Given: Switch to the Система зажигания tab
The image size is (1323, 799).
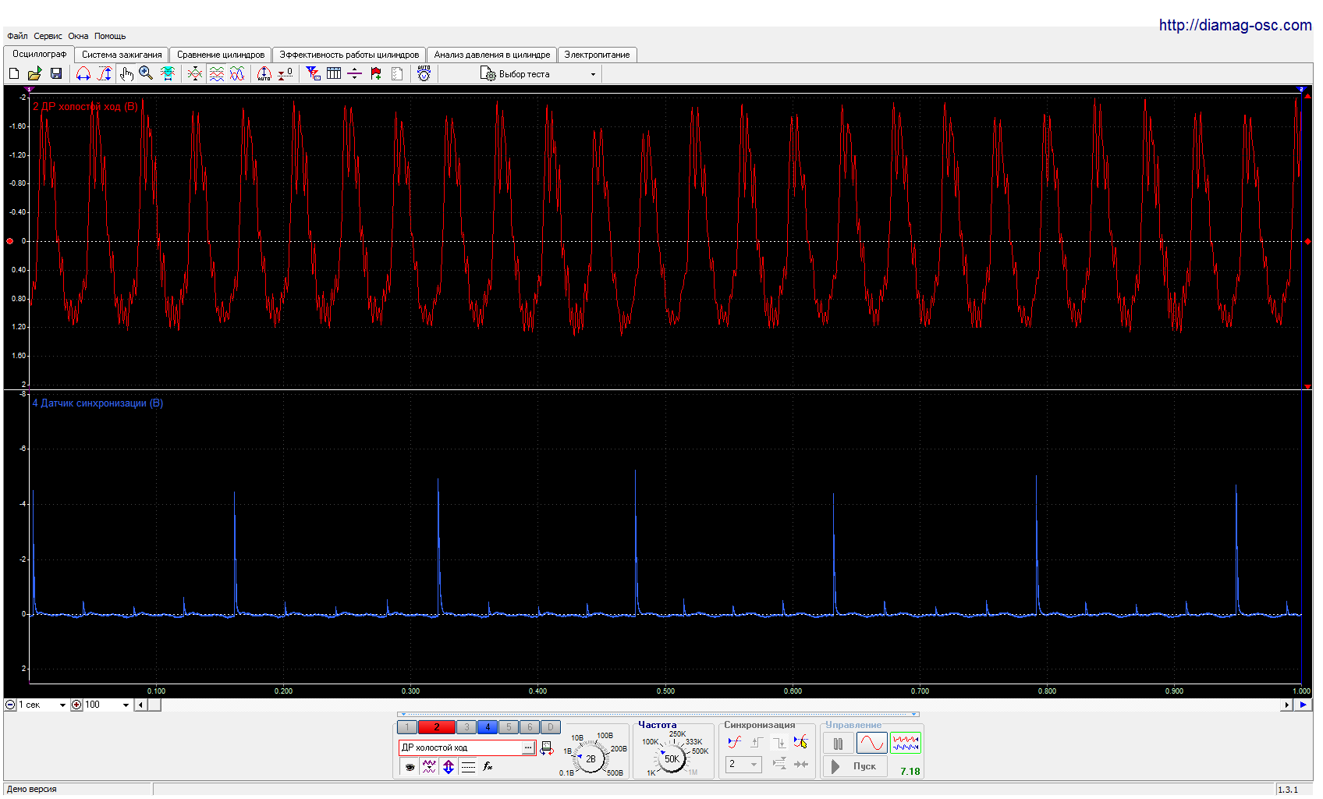Looking at the screenshot, I should 122,55.
